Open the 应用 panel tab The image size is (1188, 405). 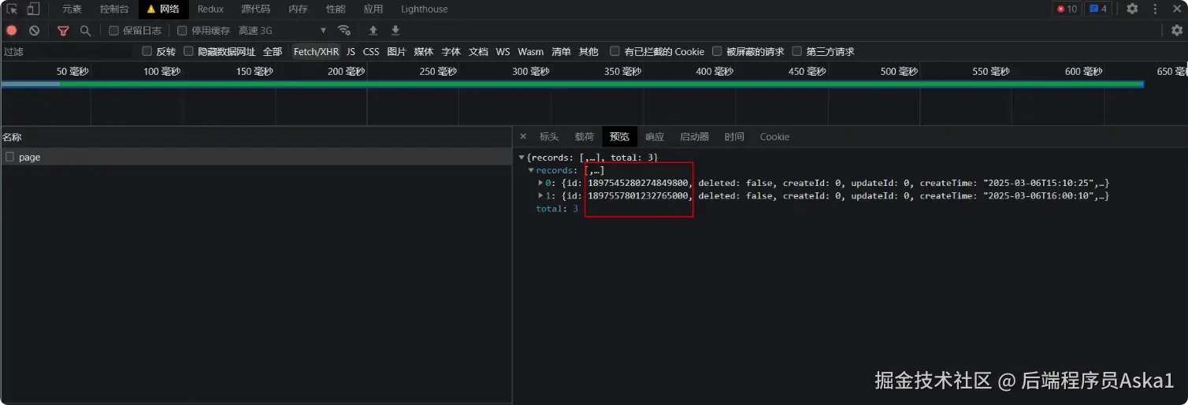pyautogui.click(x=373, y=9)
